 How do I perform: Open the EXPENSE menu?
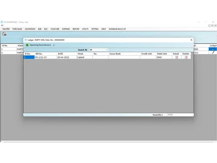point(66,29)
